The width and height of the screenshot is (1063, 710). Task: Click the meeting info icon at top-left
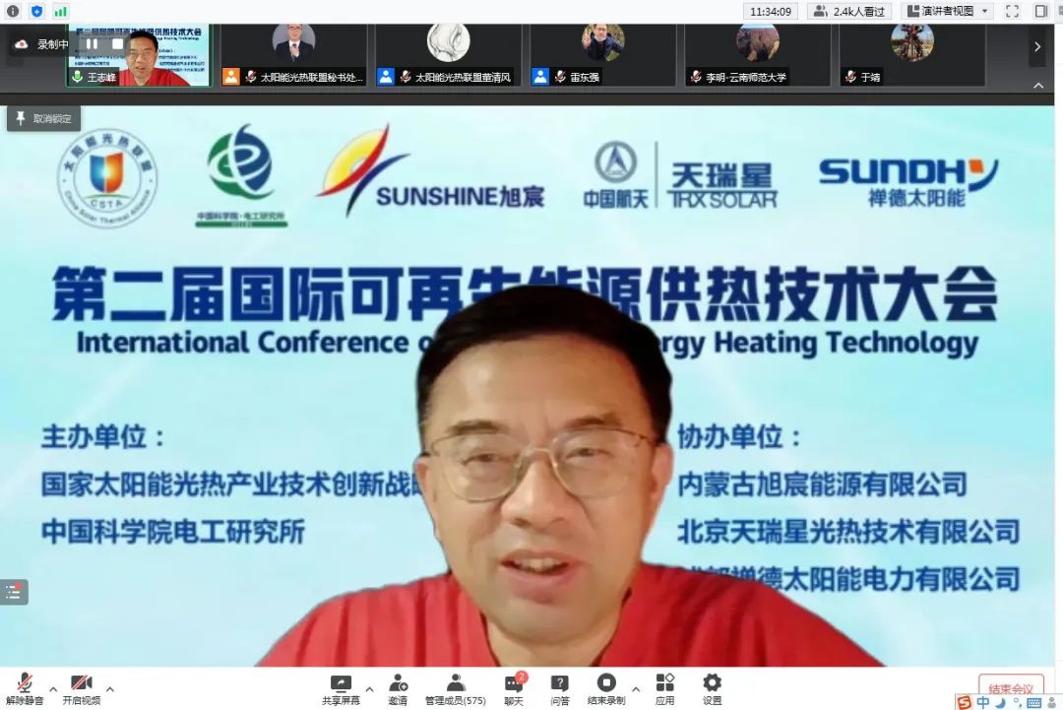coord(13,11)
